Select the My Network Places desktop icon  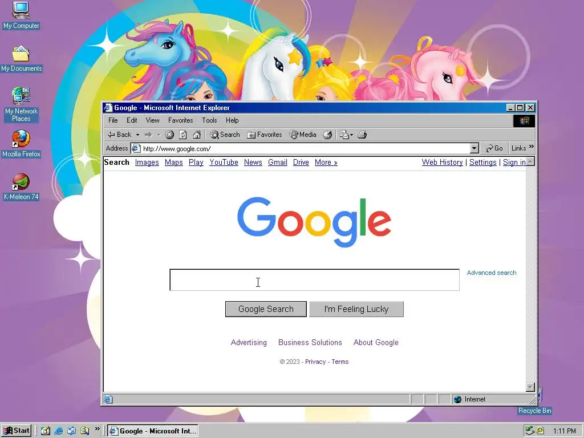click(21, 105)
